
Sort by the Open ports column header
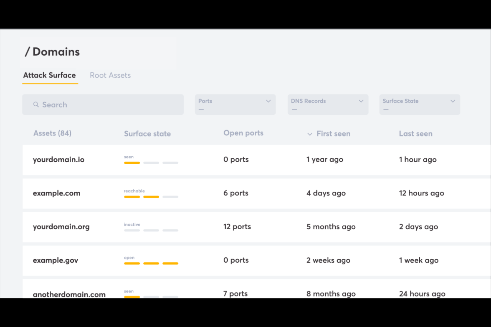(243, 133)
